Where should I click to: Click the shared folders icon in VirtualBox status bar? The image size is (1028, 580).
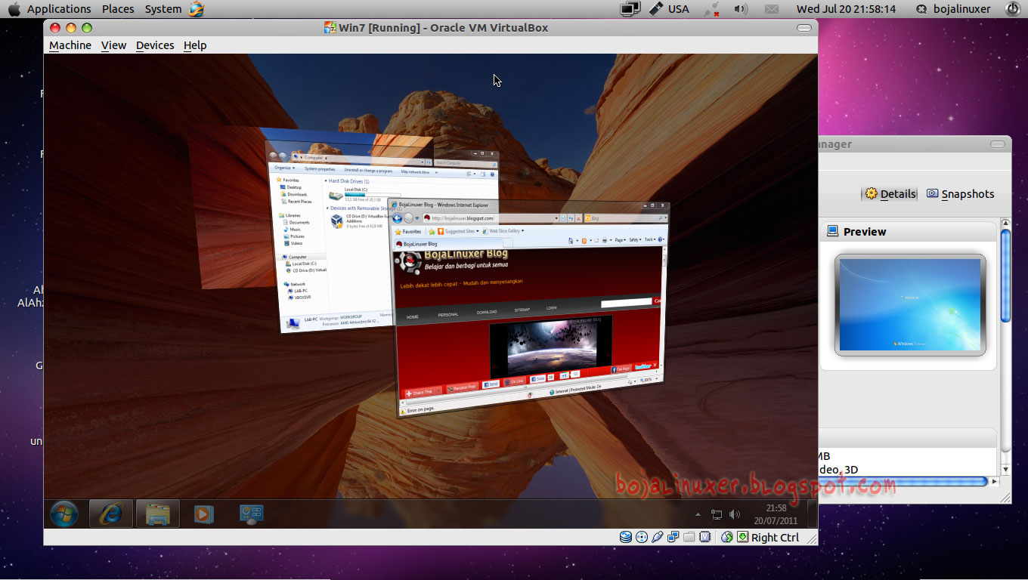point(689,537)
